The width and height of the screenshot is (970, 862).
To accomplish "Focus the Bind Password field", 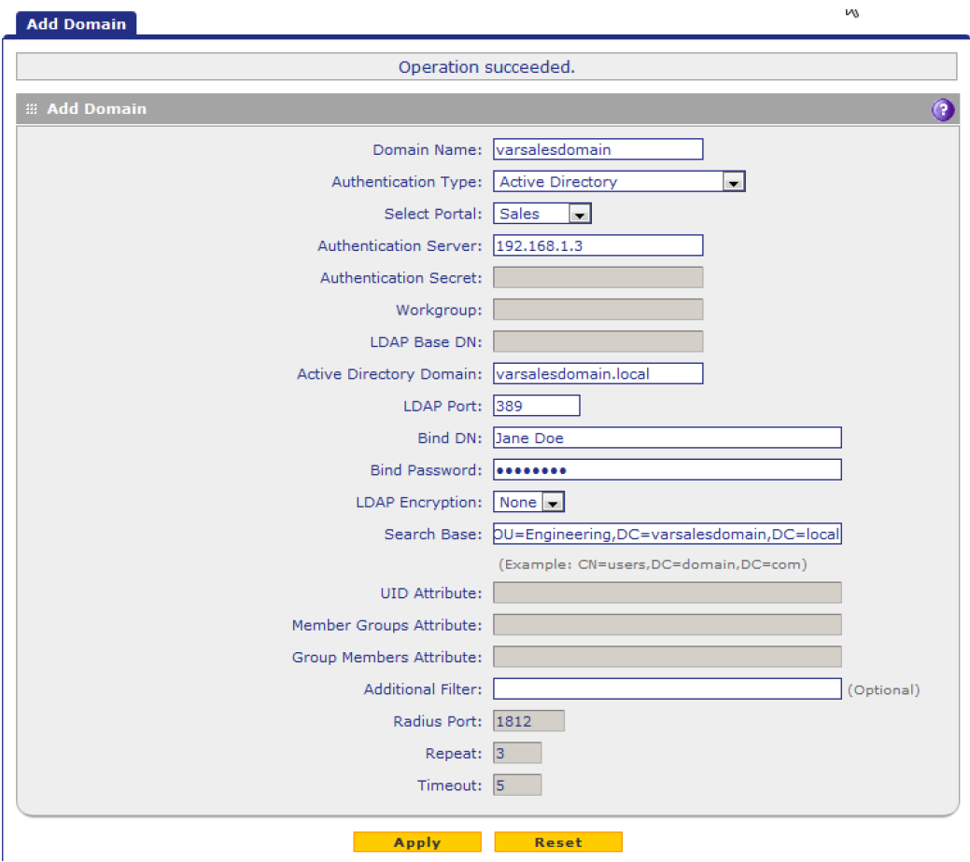I will click(667, 470).
